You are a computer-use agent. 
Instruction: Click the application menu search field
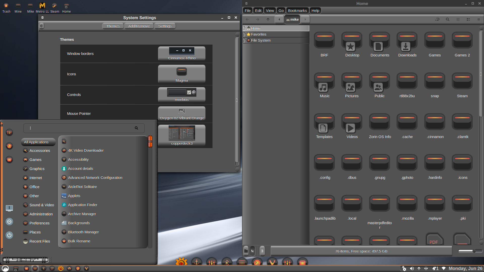coord(81,128)
